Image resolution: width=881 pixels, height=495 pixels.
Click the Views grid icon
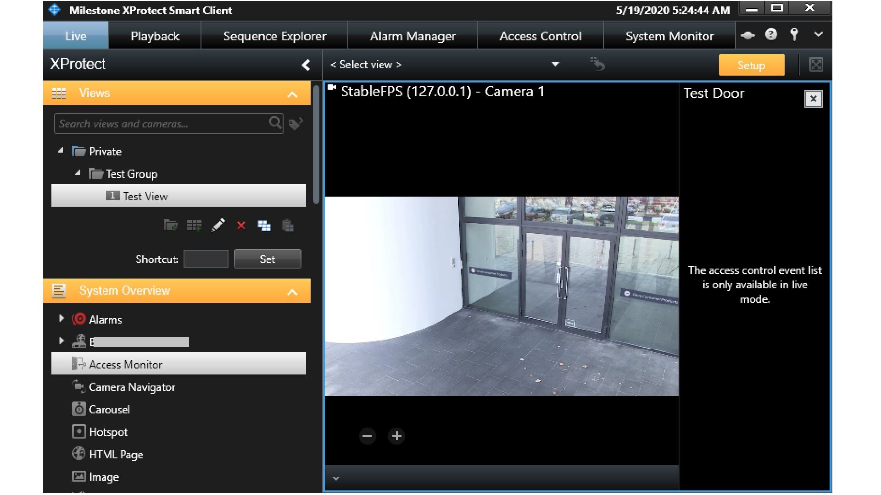[x=59, y=93]
